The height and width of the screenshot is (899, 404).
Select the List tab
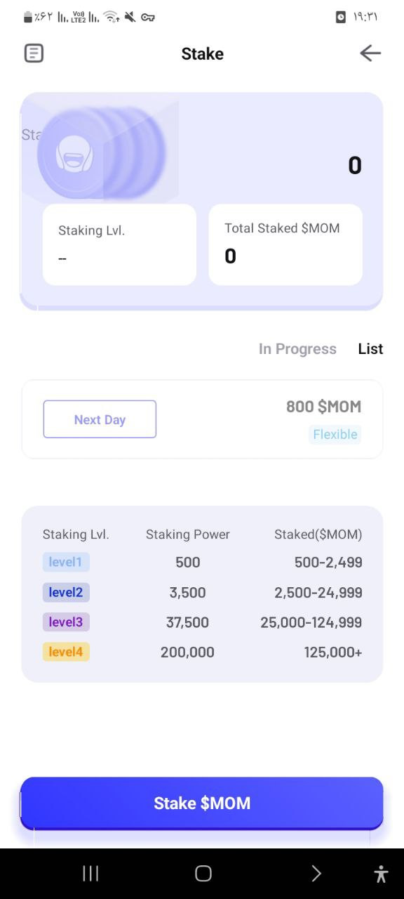click(x=370, y=349)
